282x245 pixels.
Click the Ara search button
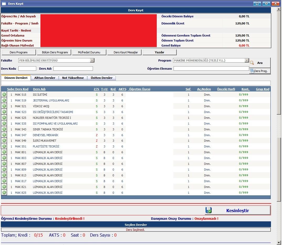[x=260, y=63]
